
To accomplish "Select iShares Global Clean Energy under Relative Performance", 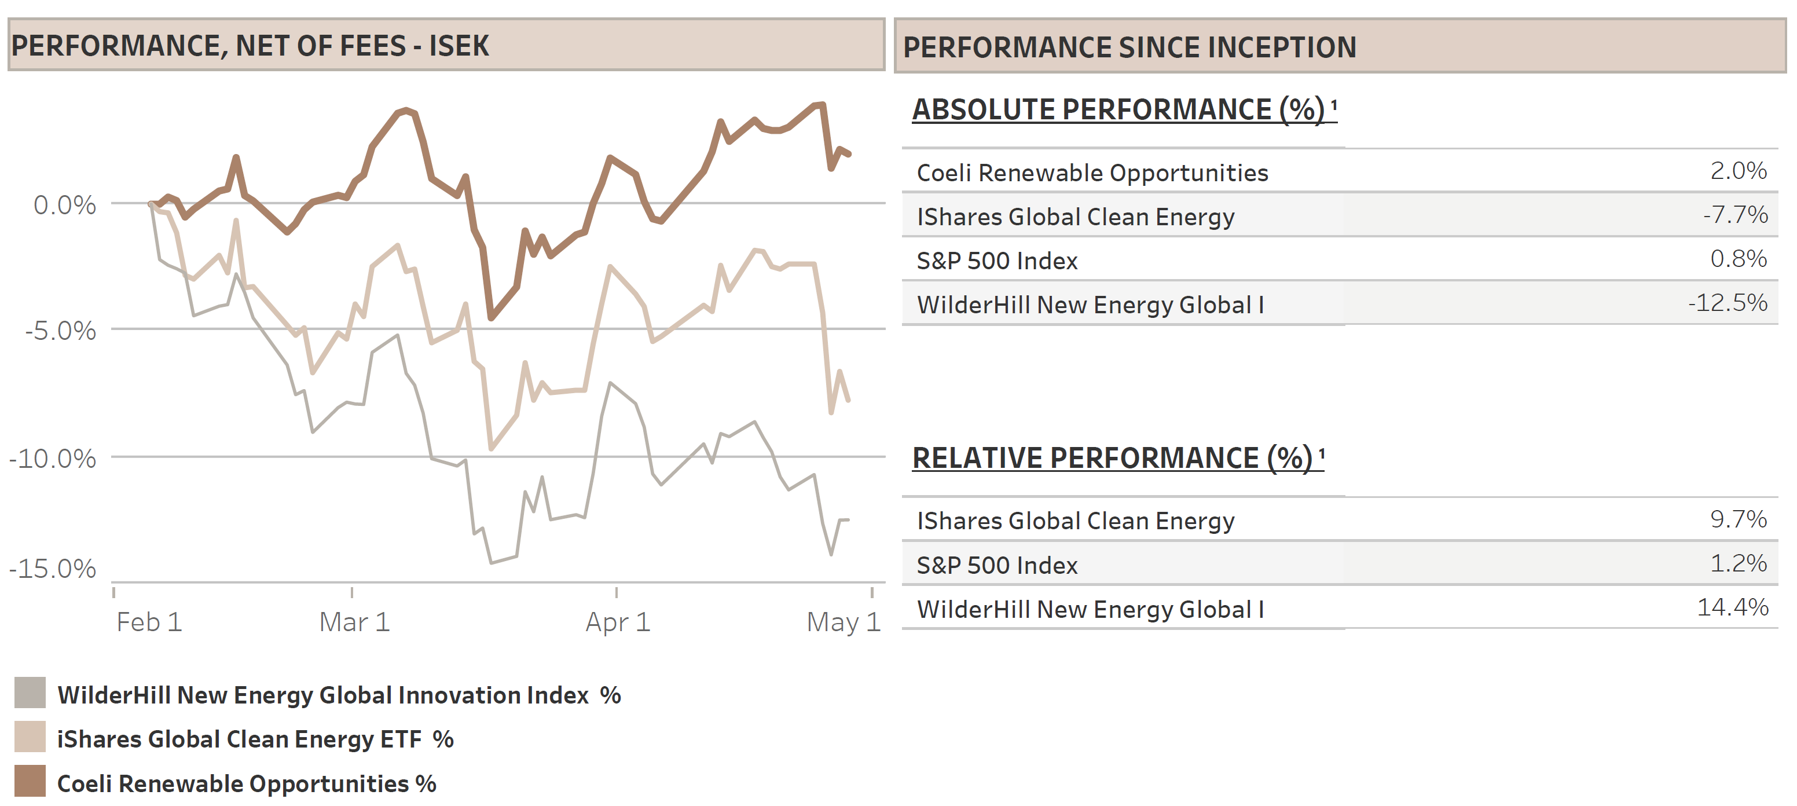I will (x=1075, y=521).
